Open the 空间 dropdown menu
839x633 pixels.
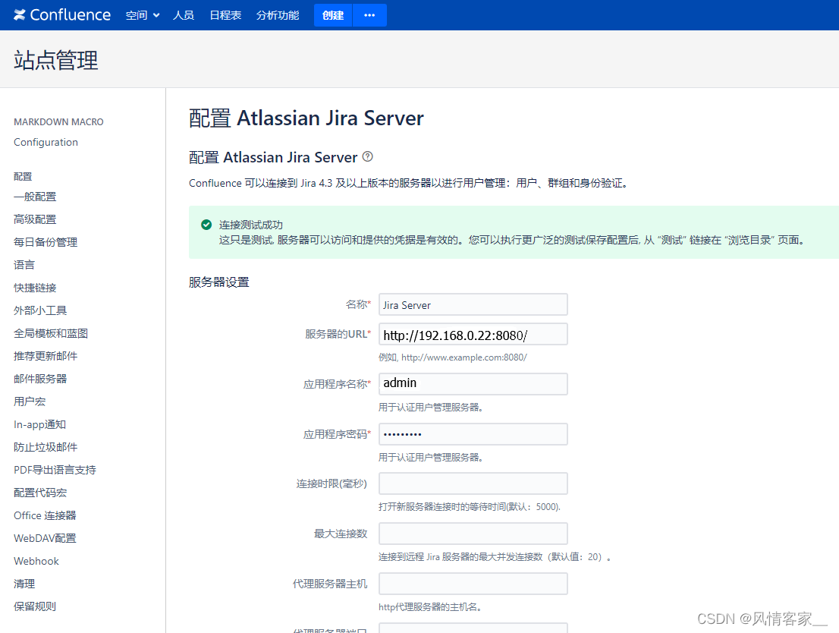point(142,14)
